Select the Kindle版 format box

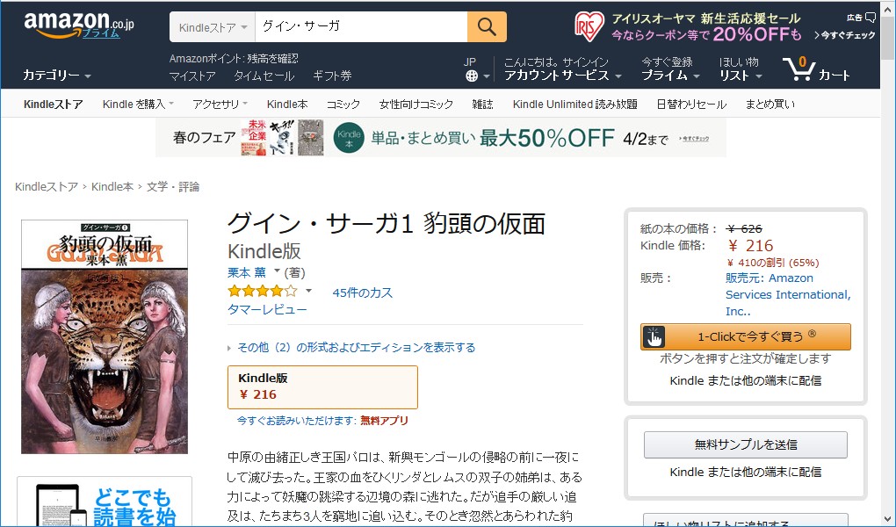coord(322,386)
